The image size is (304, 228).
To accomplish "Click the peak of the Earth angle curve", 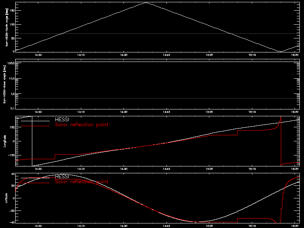I will tap(146, 3).
